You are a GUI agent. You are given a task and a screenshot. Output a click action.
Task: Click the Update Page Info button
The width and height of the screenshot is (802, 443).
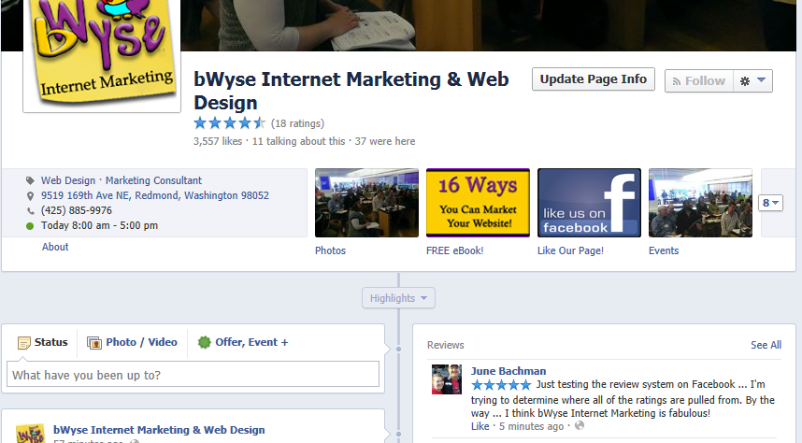click(594, 79)
